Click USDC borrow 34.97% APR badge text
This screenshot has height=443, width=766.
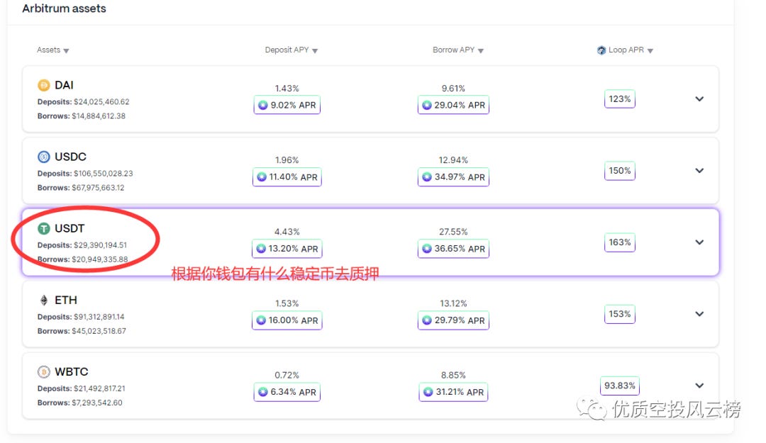coord(460,176)
